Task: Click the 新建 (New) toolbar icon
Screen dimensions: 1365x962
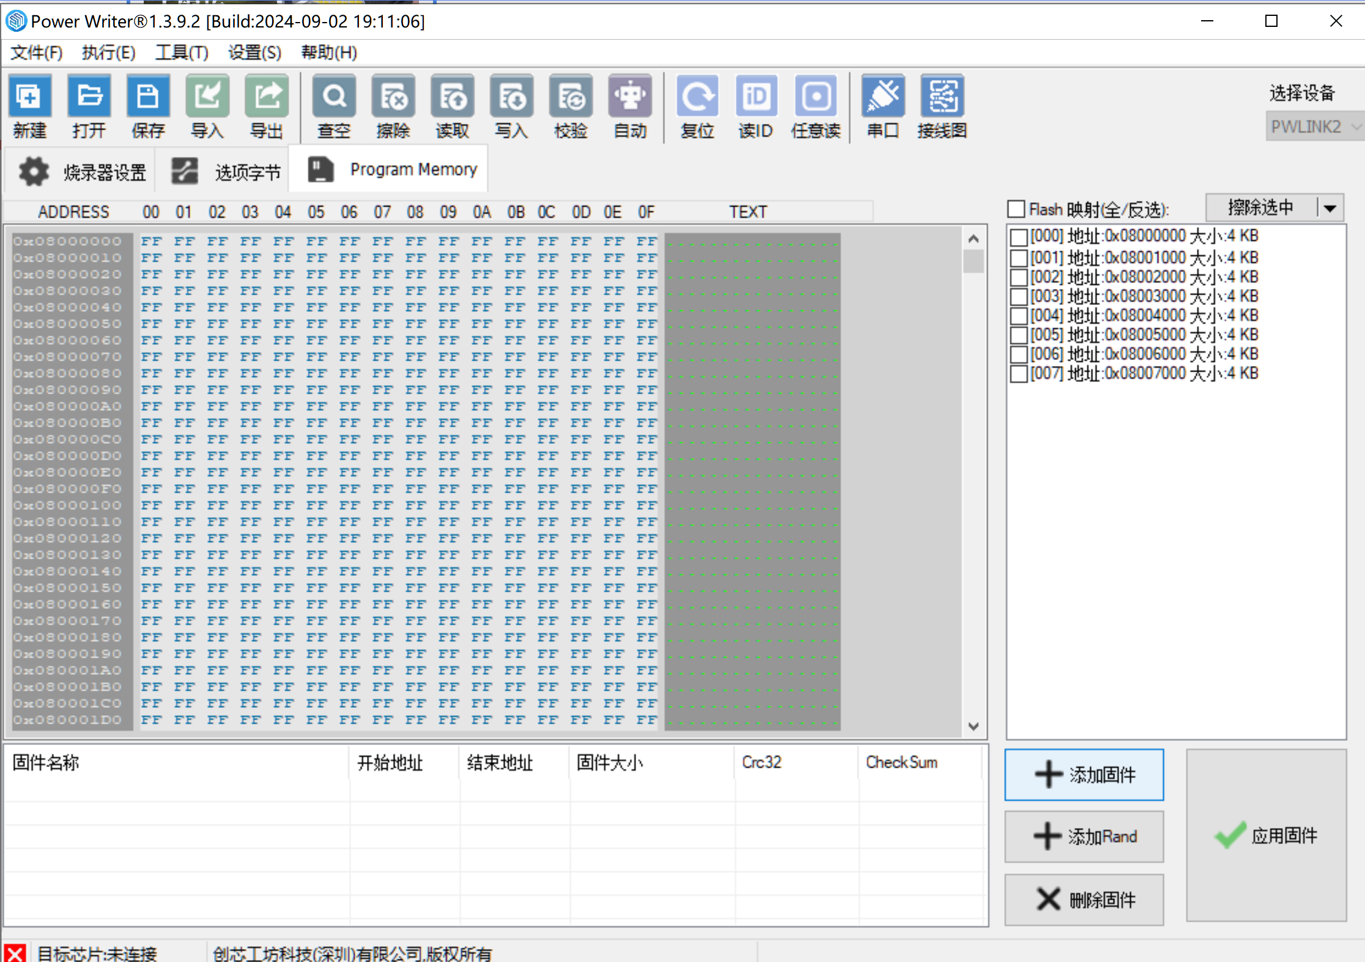Action: click(29, 97)
